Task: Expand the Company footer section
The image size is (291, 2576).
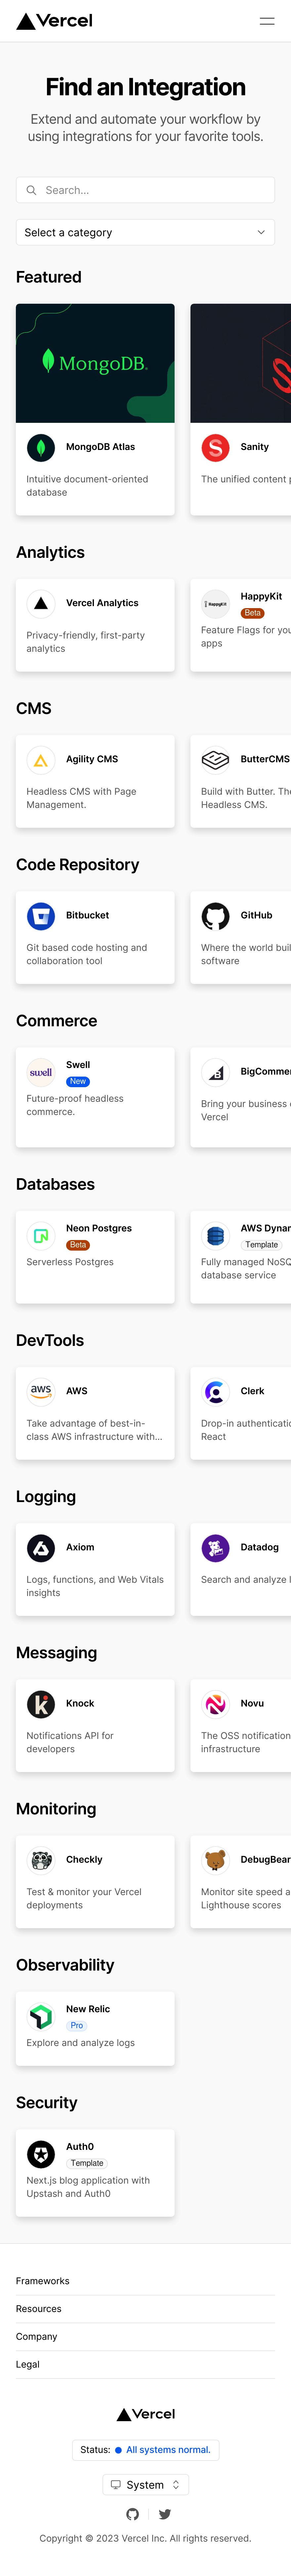Action: click(x=145, y=2337)
